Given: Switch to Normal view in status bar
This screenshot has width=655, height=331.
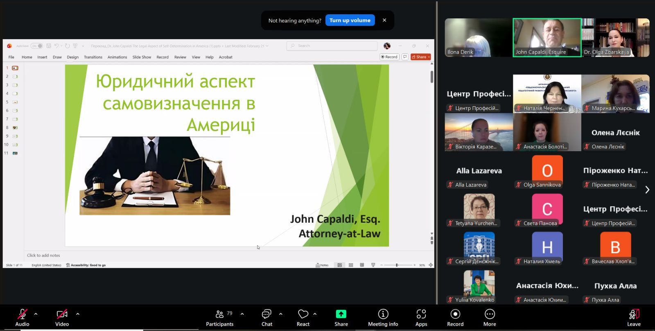Looking at the screenshot, I should point(340,265).
